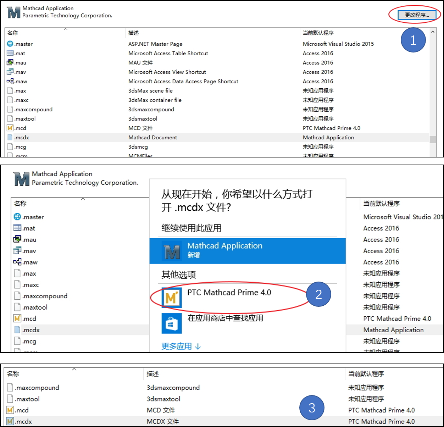Screen dimensions: 444x427
Task: Click the globe icon in the ASP.NET Master Page row
Action: [x=10, y=44]
